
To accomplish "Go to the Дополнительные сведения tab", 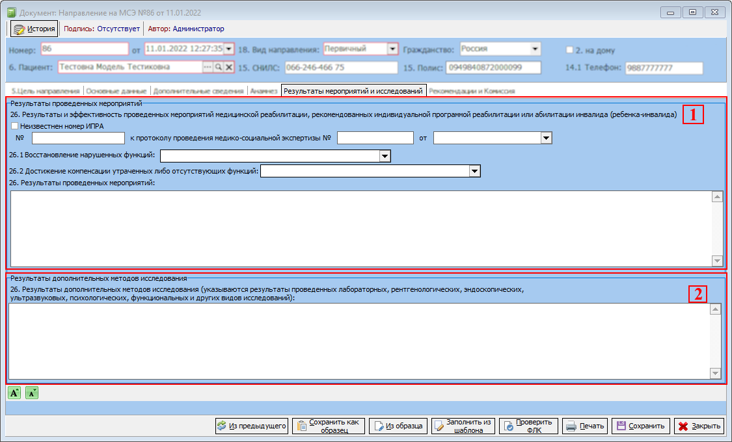I will [x=198, y=91].
